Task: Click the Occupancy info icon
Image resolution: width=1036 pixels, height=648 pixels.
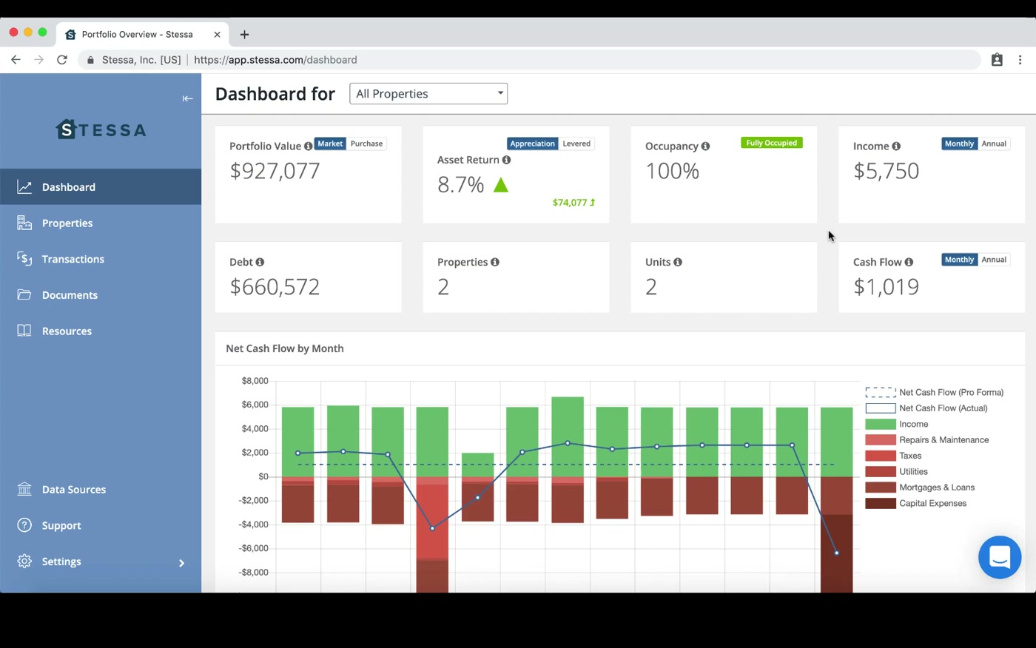Action: (705, 146)
